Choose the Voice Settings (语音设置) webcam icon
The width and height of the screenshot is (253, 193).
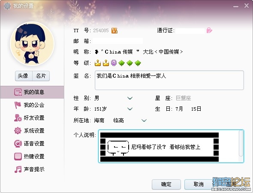[x=18, y=143]
